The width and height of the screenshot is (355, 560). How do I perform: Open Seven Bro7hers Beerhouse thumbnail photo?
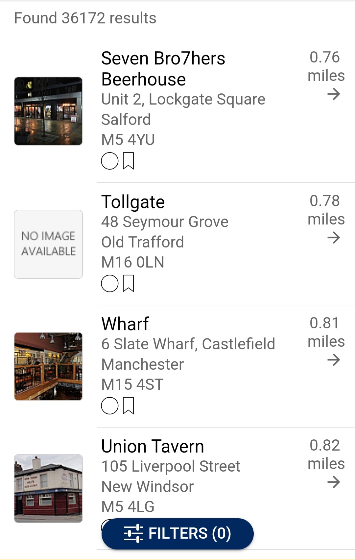click(x=48, y=111)
